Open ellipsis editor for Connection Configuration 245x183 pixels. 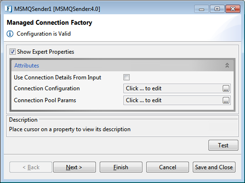226,88
